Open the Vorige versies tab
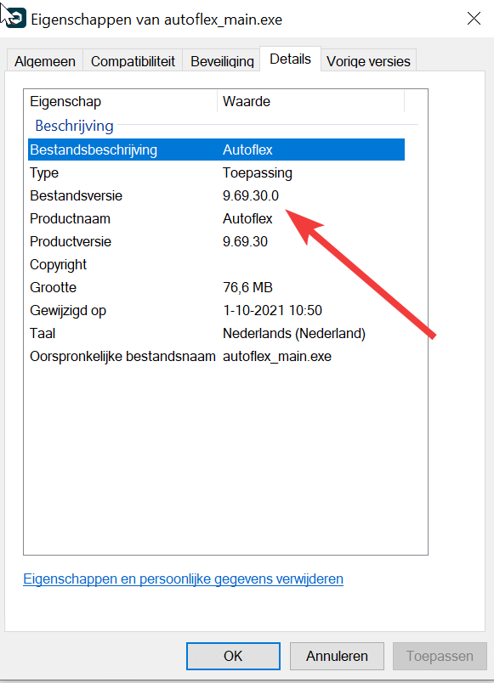The width and height of the screenshot is (494, 683). pyautogui.click(x=368, y=61)
